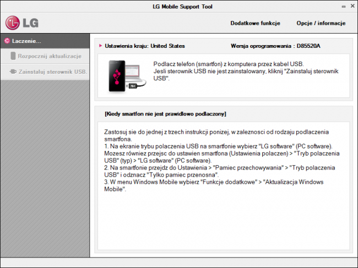Image resolution: width=358 pixels, height=268 pixels.
Task: Close the LG Mobile Support Tool window
Action: (352, 6)
